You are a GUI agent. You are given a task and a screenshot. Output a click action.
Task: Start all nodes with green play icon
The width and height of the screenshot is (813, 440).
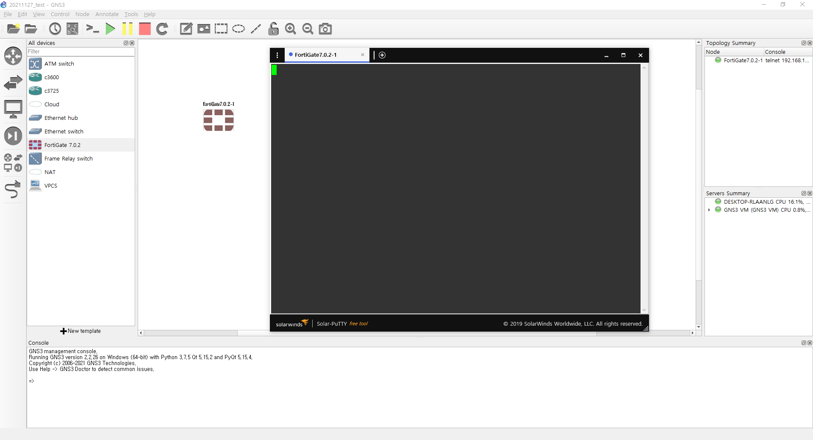(110, 29)
